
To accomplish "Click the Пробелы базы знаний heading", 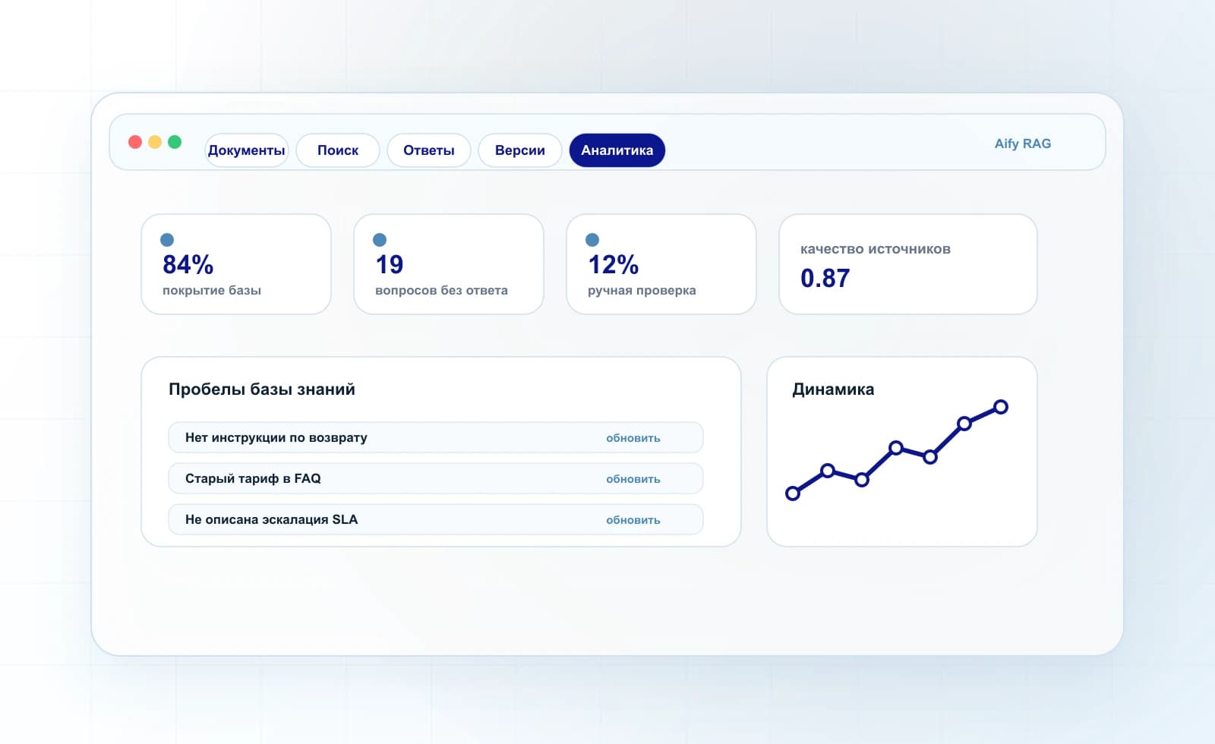I will [262, 389].
